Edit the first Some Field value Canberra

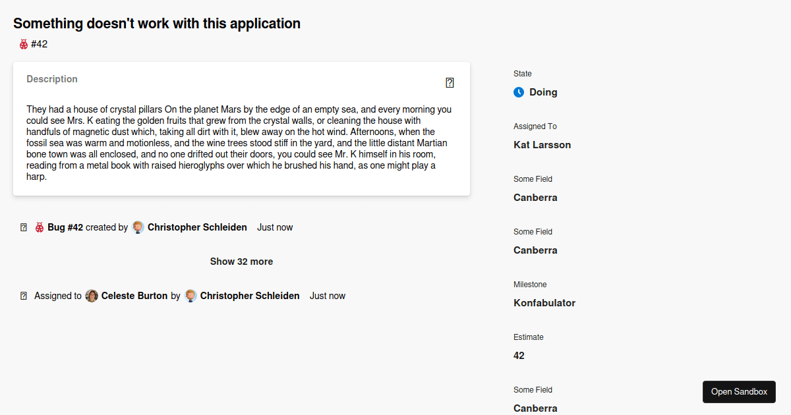point(535,197)
